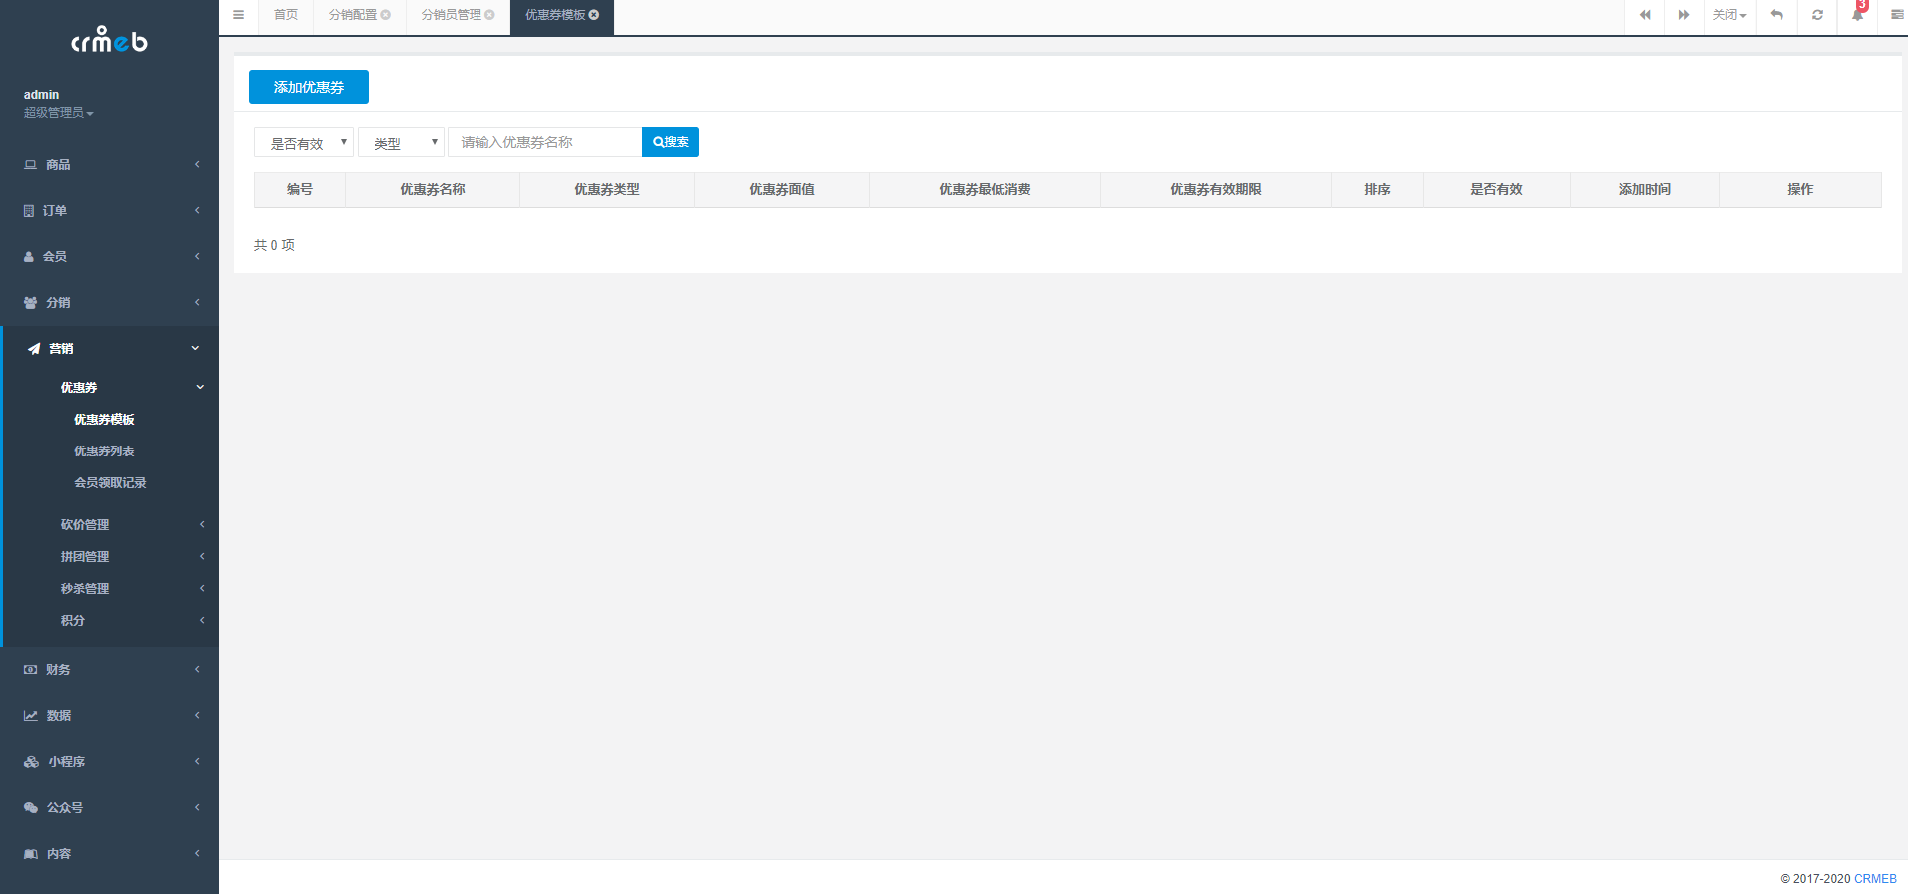The width and height of the screenshot is (1908, 894).
Task: Open the top-right list panel icon
Action: click(1896, 15)
